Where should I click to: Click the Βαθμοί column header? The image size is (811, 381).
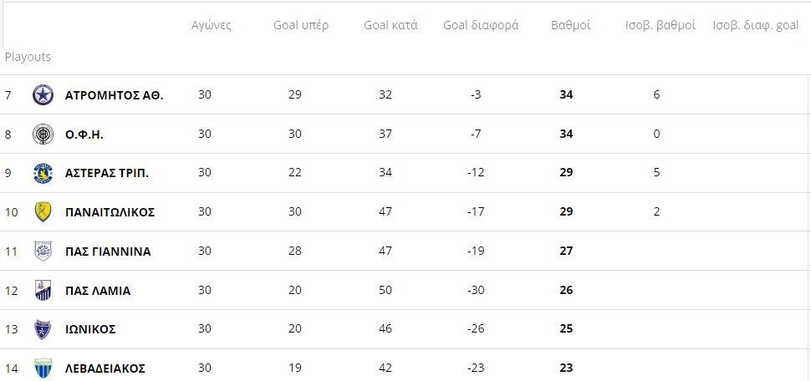point(570,25)
